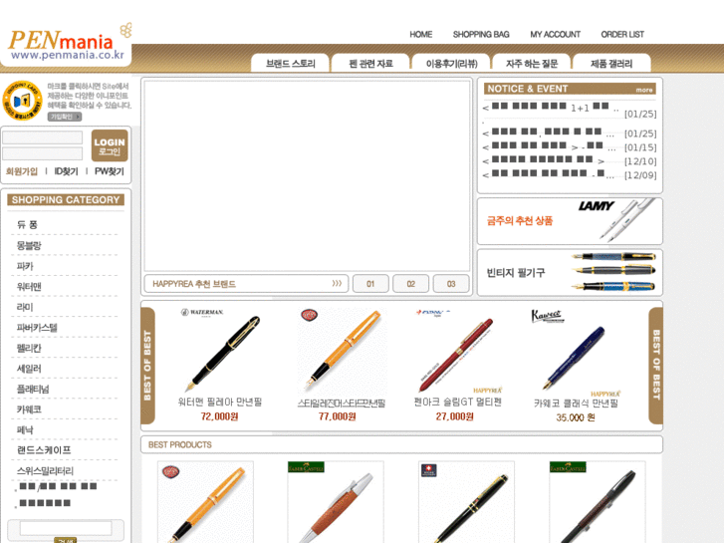Select 워터맨 category

coord(29,287)
